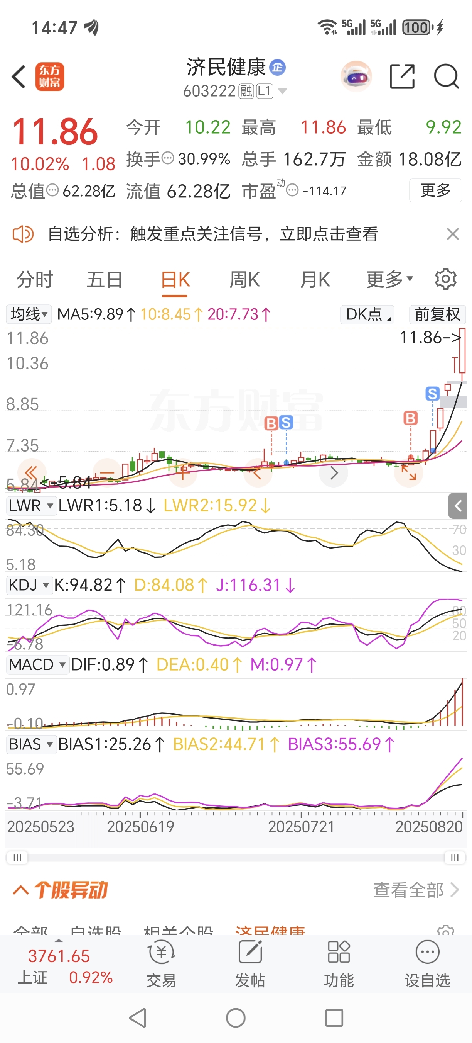Tap the speaker announcement icon
Viewport: 472px width, 1043px height.
tap(23, 234)
